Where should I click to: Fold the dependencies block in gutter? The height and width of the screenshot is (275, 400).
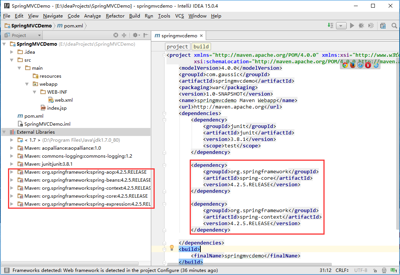coord(164,114)
